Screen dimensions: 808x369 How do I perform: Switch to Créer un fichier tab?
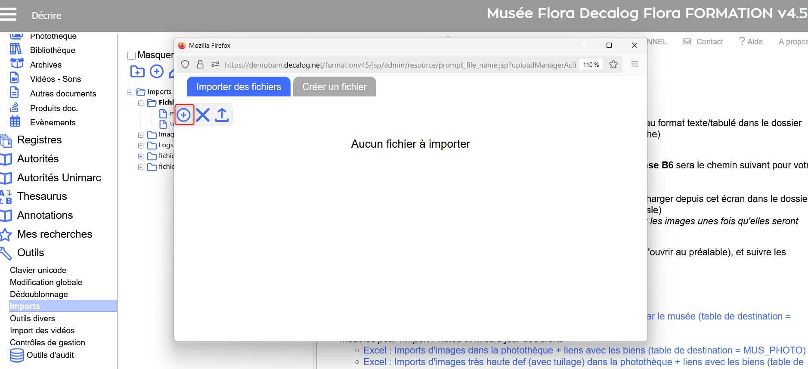pos(334,87)
